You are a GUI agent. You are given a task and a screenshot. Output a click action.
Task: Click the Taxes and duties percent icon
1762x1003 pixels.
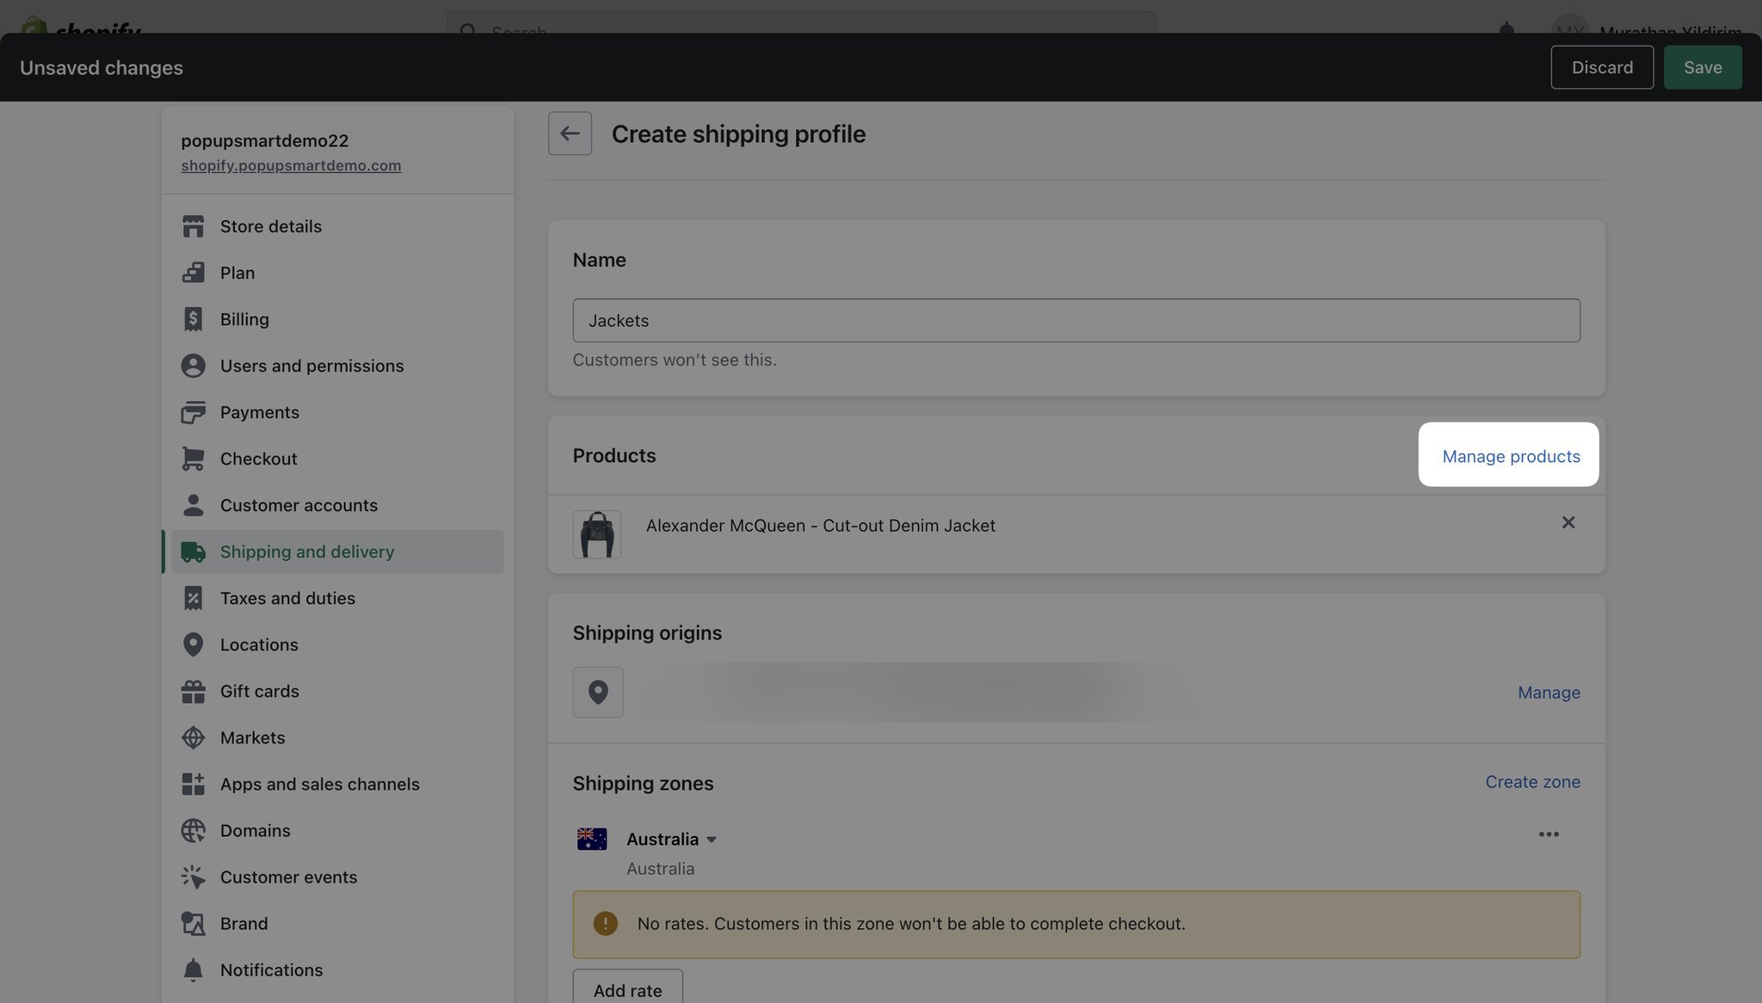pos(193,598)
